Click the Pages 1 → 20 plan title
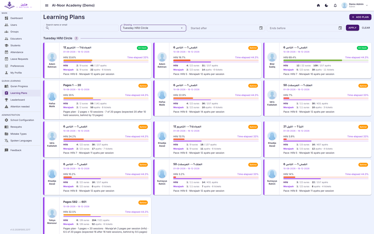This screenshot has height=234, width=374. 72,85
